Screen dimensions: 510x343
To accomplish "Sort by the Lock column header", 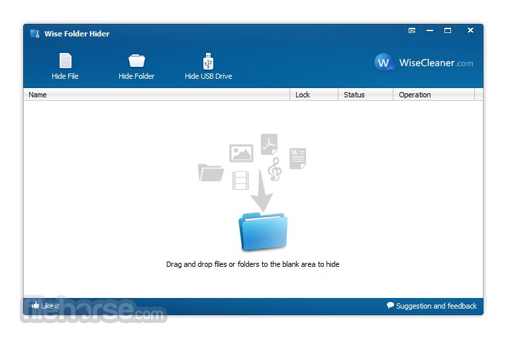I will pos(314,95).
